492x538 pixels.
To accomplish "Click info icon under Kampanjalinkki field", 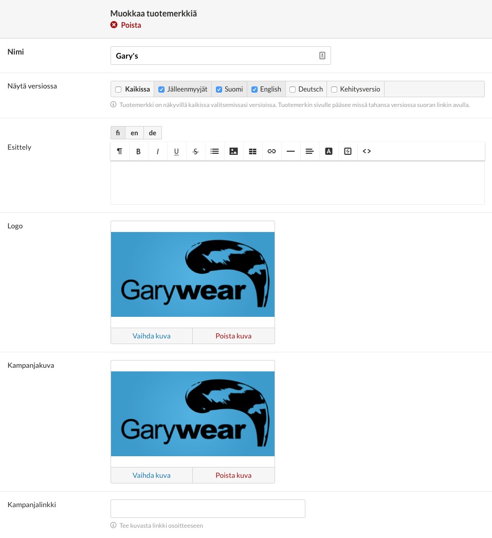I will pyautogui.click(x=114, y=525).
